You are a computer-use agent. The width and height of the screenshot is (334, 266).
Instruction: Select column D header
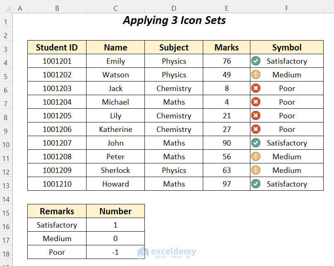coord(173,8)
